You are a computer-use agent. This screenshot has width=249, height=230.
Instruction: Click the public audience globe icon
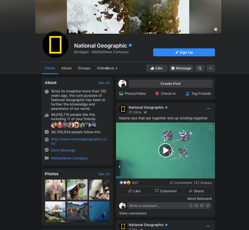[145, 112]
